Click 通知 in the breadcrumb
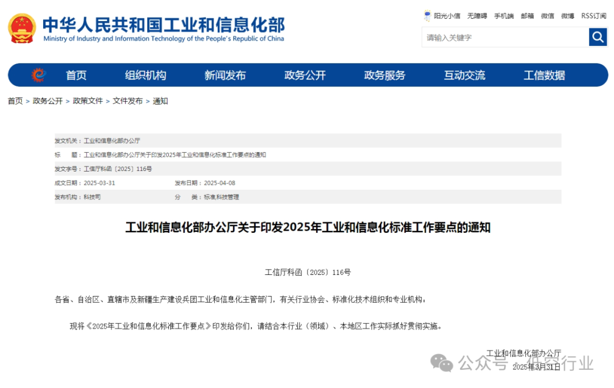614x388 pixels. (x=159, y=101)
